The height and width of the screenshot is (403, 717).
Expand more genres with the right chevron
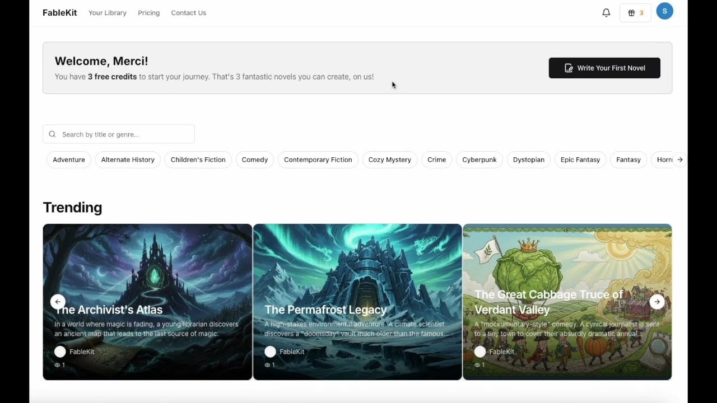679,160
